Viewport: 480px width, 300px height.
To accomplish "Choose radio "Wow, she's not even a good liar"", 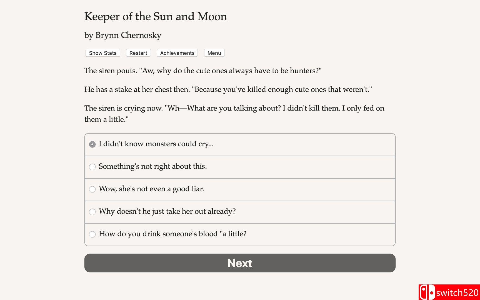I will point(92,189).
